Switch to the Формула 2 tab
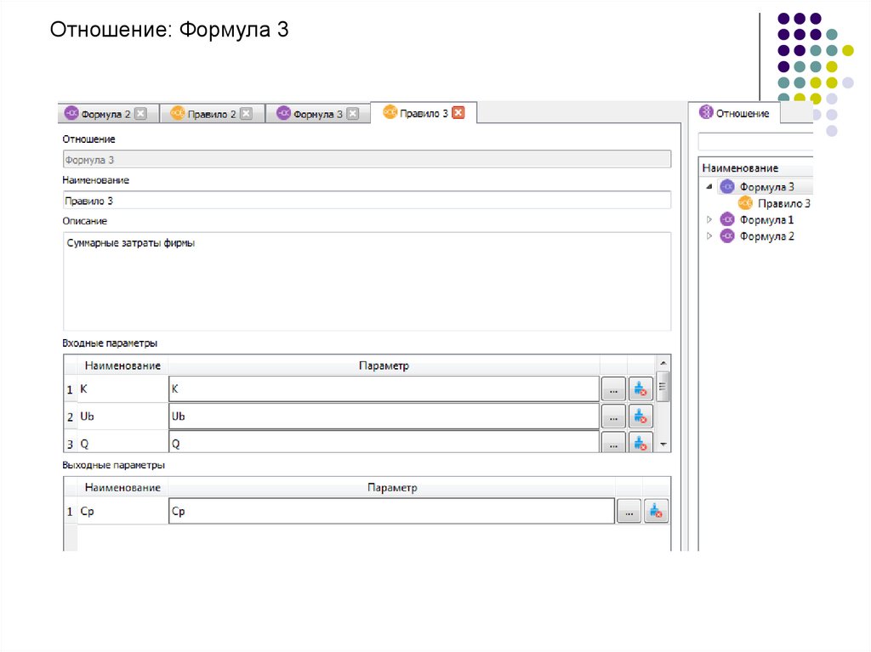 (x=108, y=114)
